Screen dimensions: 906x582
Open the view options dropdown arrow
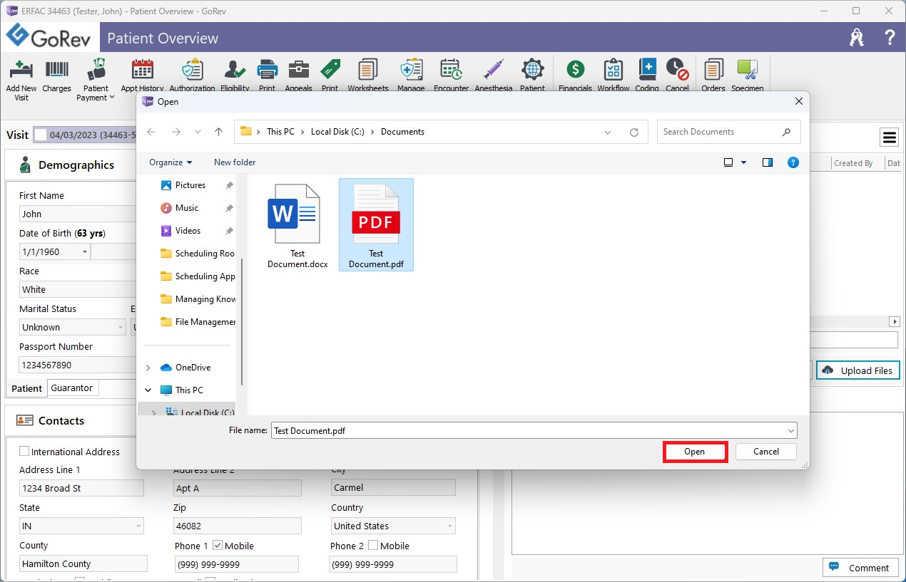[x=743, y=162]
